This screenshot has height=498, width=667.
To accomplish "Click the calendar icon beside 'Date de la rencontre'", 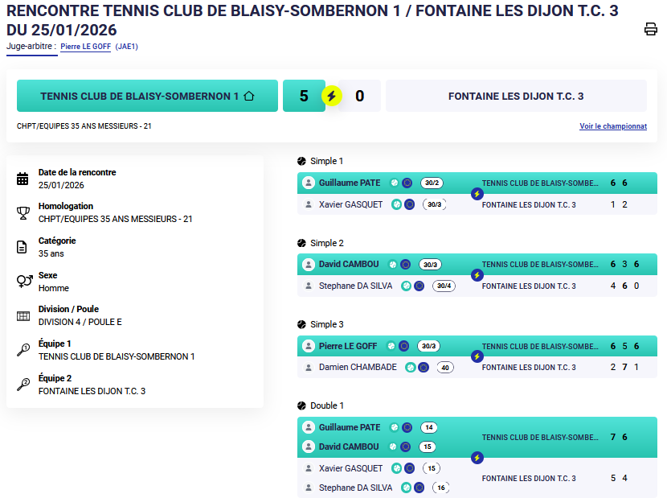I will (23, 179).
